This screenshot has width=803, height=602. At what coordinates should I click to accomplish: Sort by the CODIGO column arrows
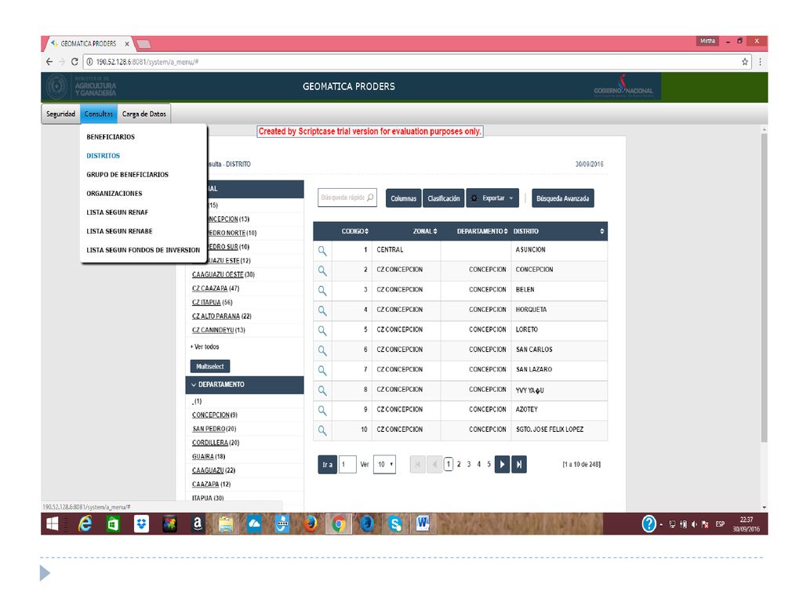(x=367, y=231)
